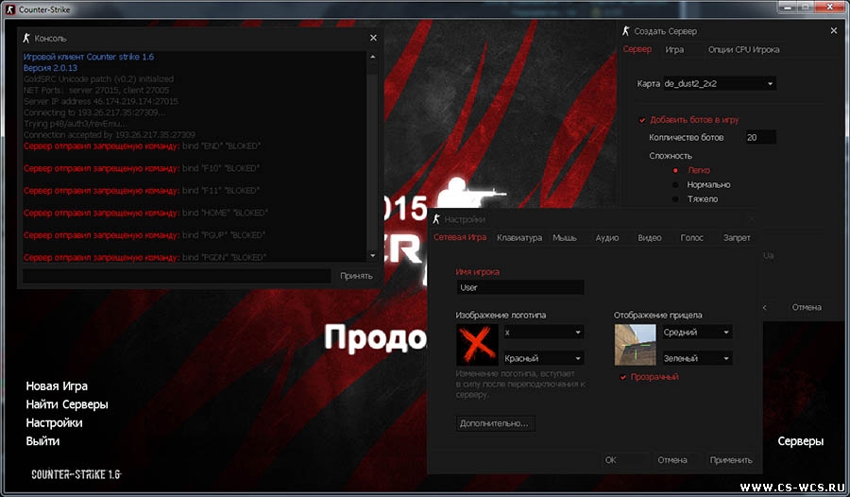
Task: Open the Зеленый crosshair color dropdown
Action: tap(697, 358)
